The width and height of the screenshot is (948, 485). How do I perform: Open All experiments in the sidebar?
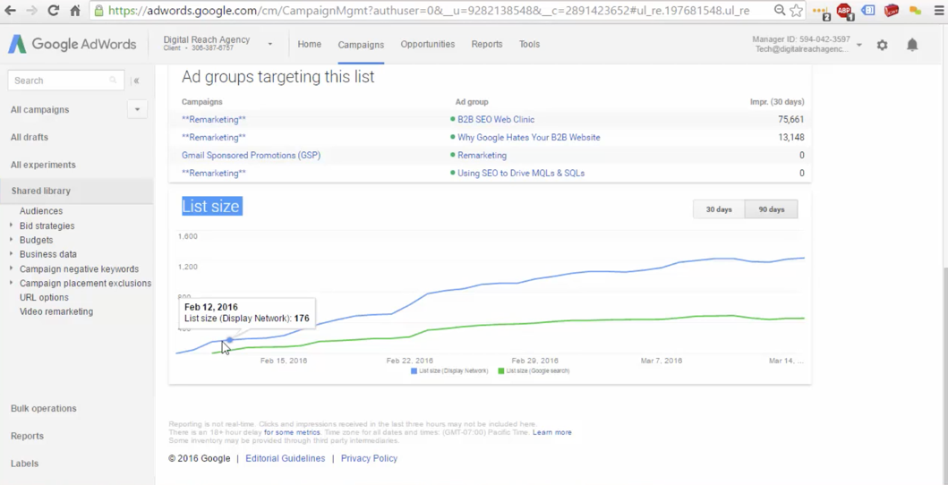pyautogui.click(x=43, y=165)
